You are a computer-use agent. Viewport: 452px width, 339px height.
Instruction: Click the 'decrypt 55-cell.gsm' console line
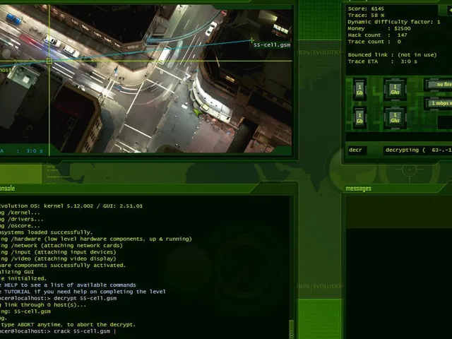click(x=58, y=298)
